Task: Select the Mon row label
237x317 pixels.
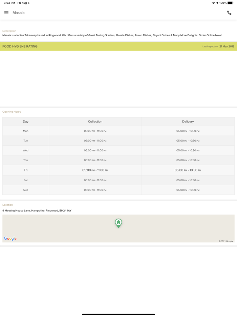Action: click(x=26, y=131)
